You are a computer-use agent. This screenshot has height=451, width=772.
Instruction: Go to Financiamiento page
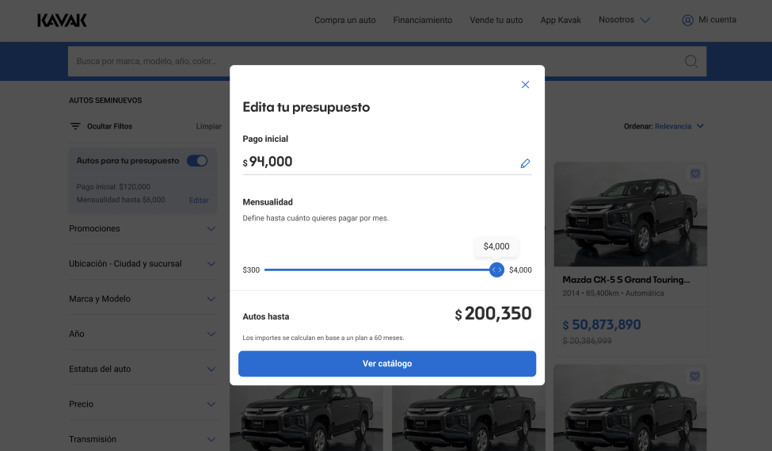coord(423,21)
